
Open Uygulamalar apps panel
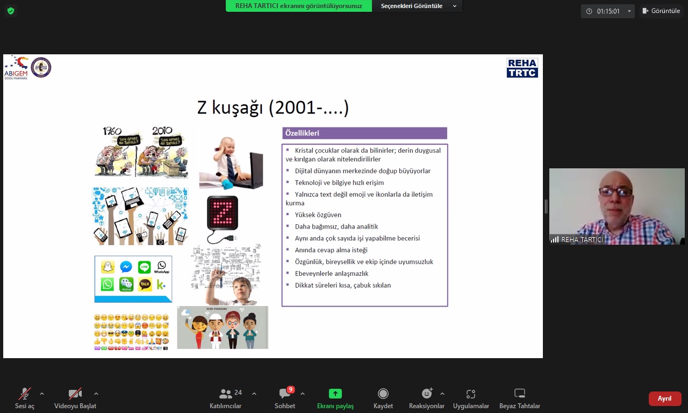coord(471,398)
